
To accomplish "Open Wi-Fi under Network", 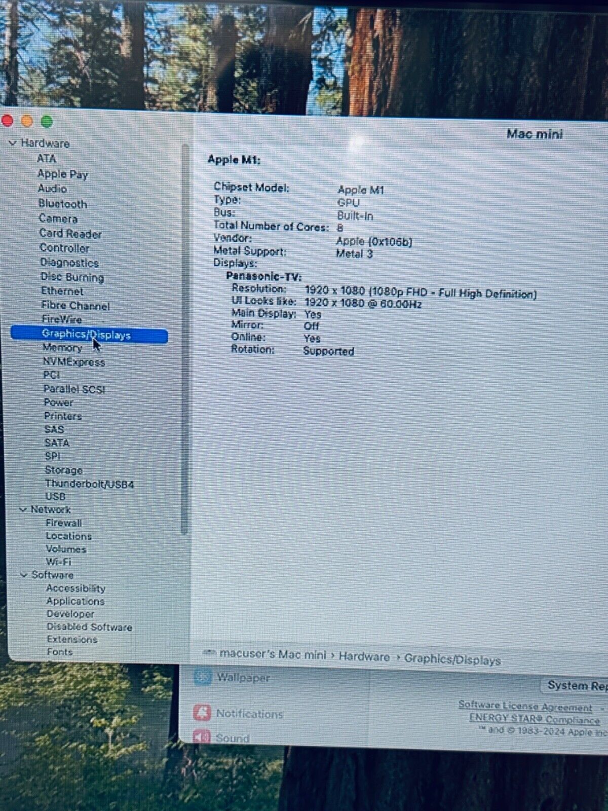I will 59,562.
